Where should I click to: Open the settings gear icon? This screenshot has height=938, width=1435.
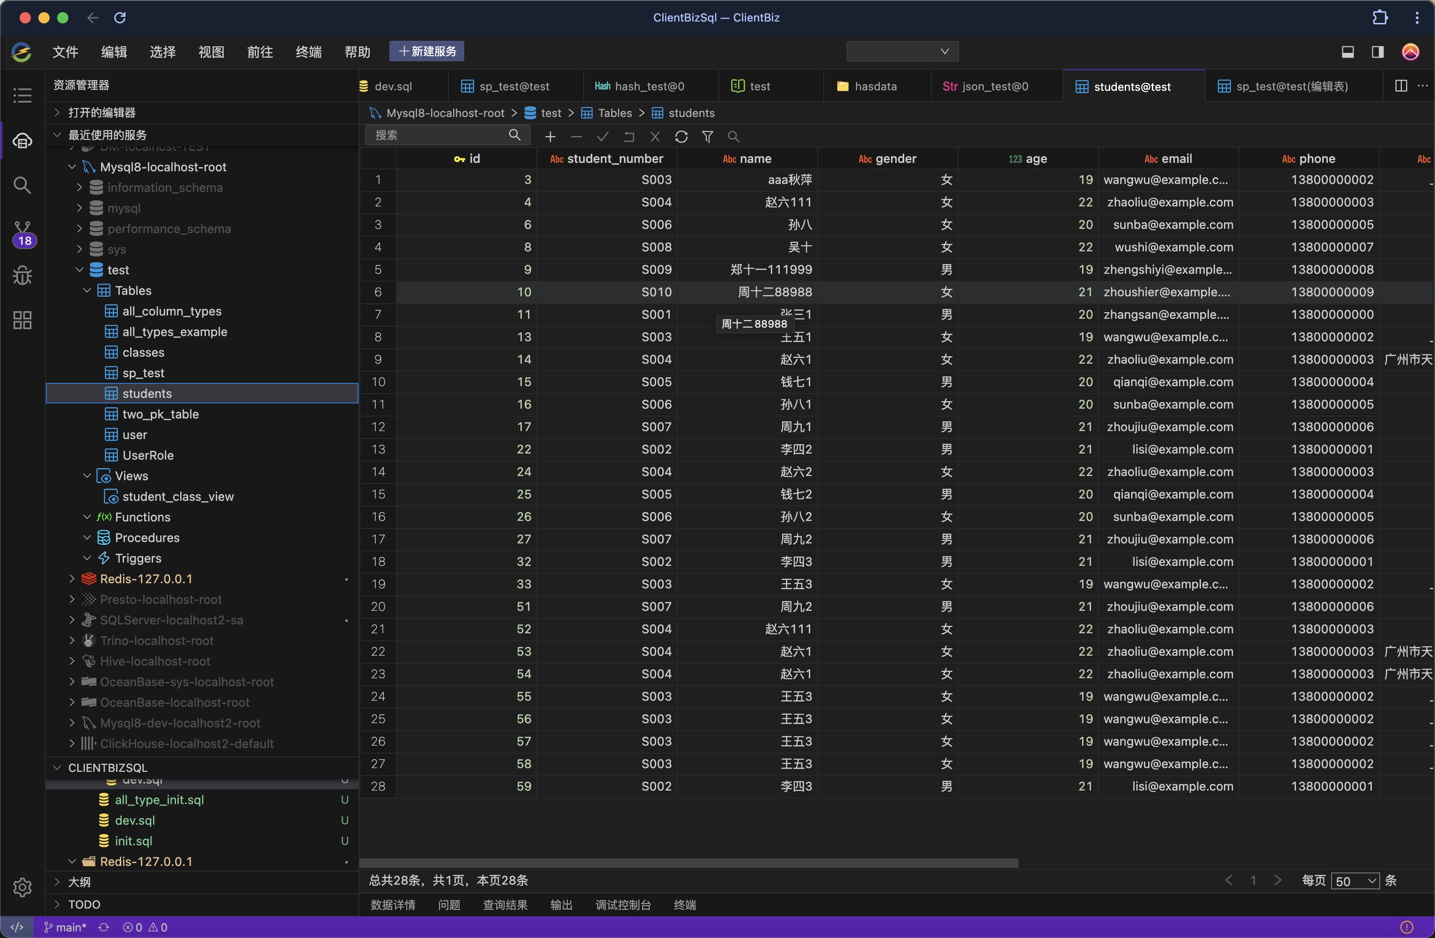(x=23, y=887)
